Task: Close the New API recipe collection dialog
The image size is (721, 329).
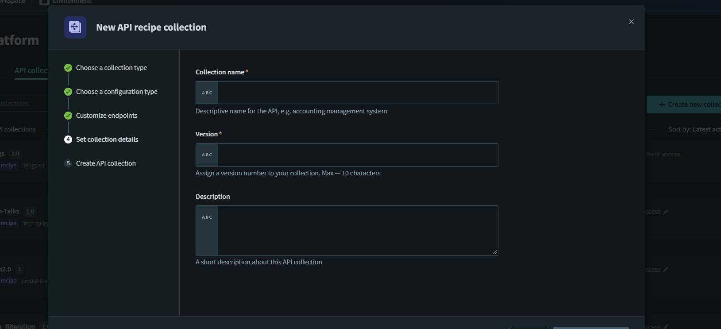Action: tap(631, 22)
